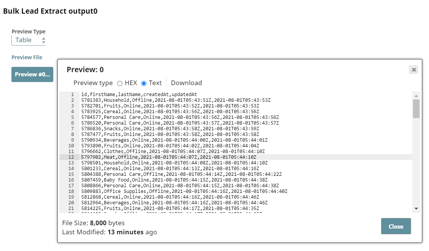The width and height of the screenshot is (429, 251).
Task: Click the Preview File label
Action: [x=27, y=57]
